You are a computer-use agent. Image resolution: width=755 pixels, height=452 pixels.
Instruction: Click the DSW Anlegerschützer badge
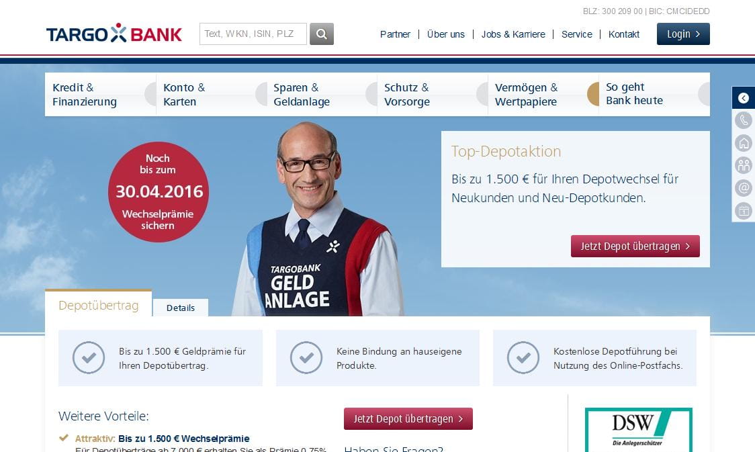click(639, 429)
